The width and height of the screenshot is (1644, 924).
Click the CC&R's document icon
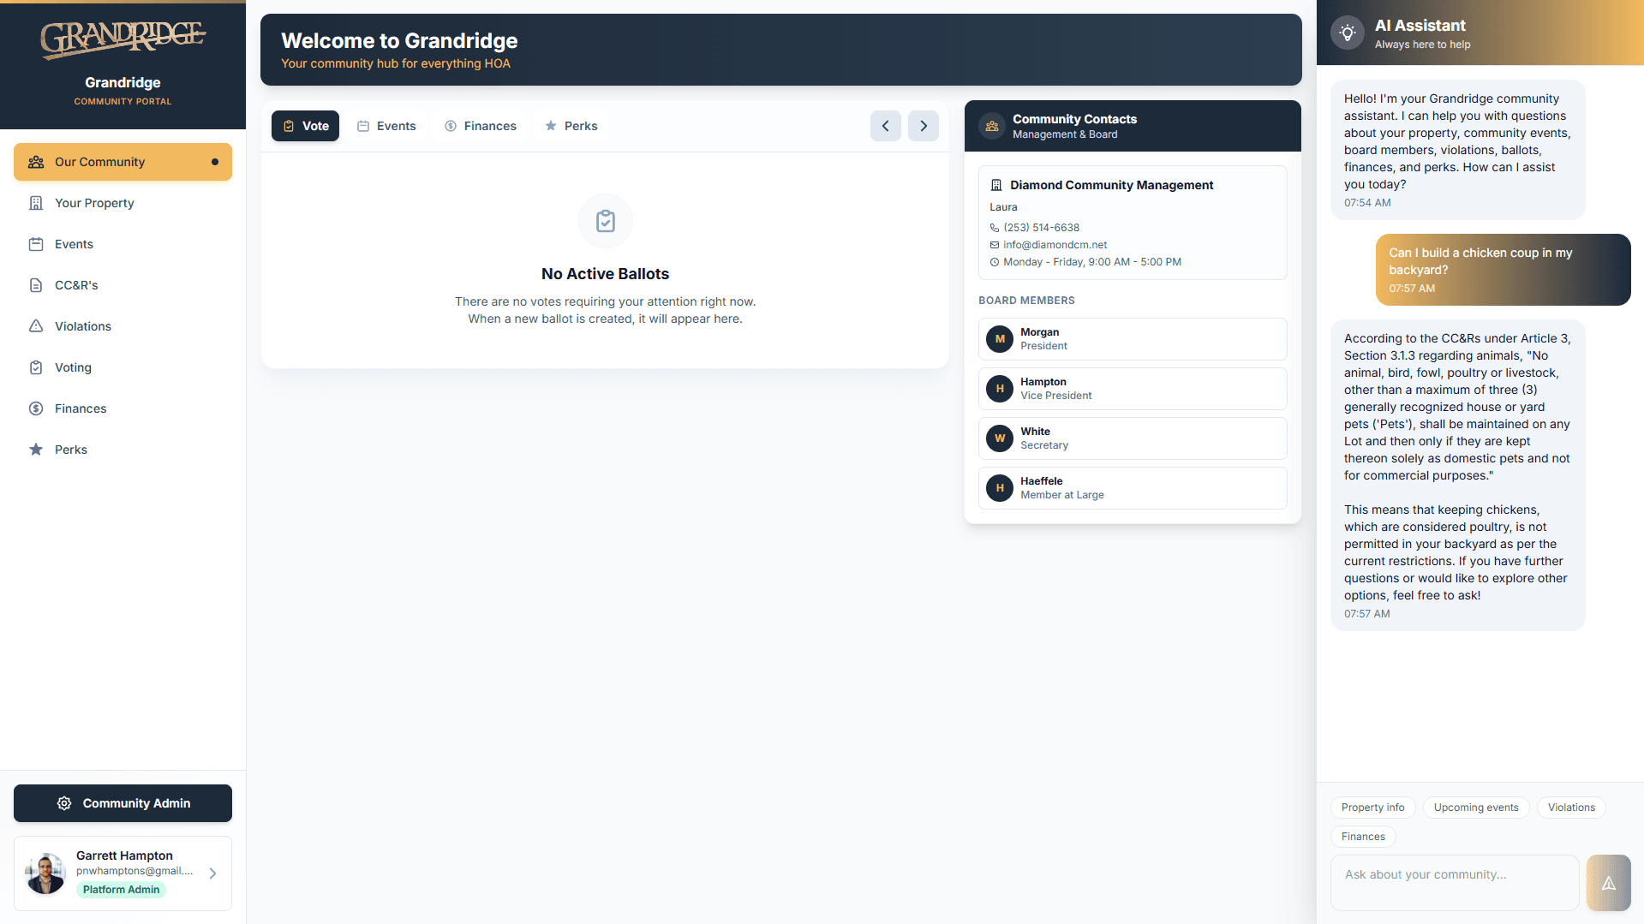(36, 285)
